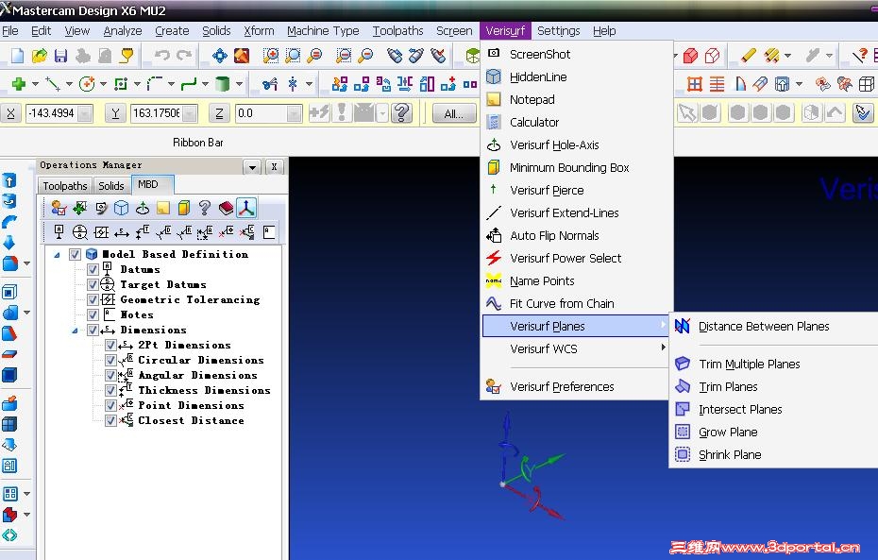Viewport: 878px width, 560px height.
Task: Click the All... button
Action: point(453,113)
